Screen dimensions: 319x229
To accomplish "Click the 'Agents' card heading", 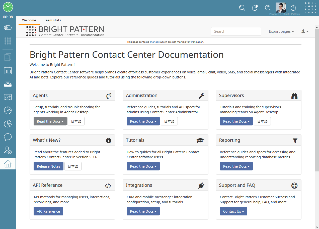I will pos(40,95).
